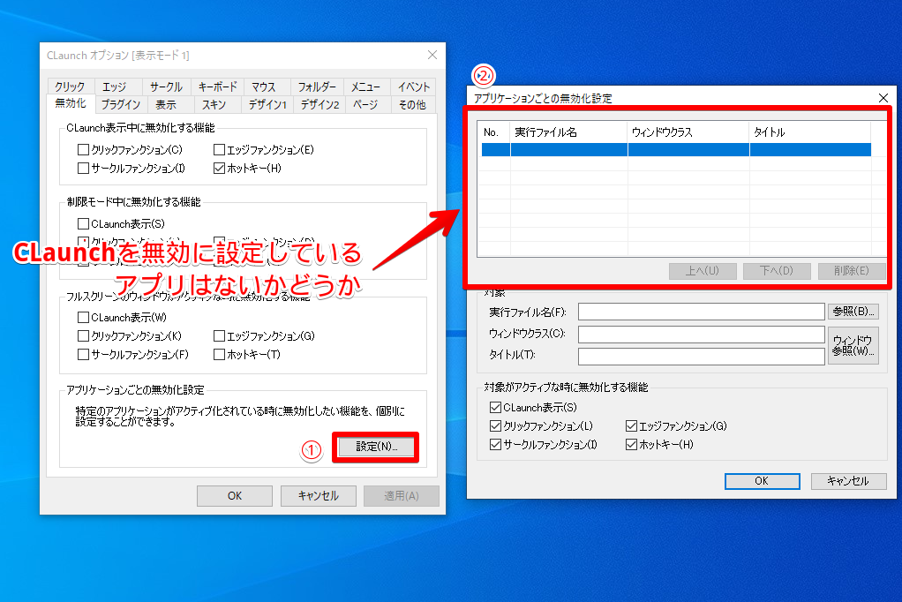Viewport: 902px width, 602px height.
Task: Click the タイトル column header
Action: (810, 132)
